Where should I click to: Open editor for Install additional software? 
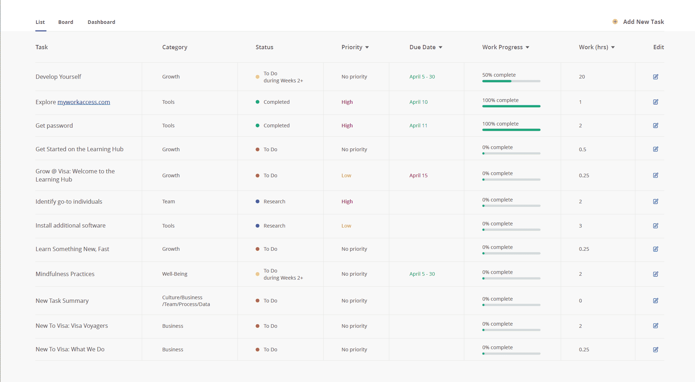click(655, 226)
